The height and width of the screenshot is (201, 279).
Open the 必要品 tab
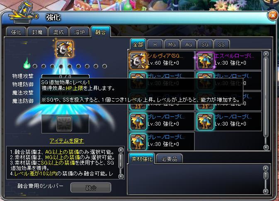point(170,159)
